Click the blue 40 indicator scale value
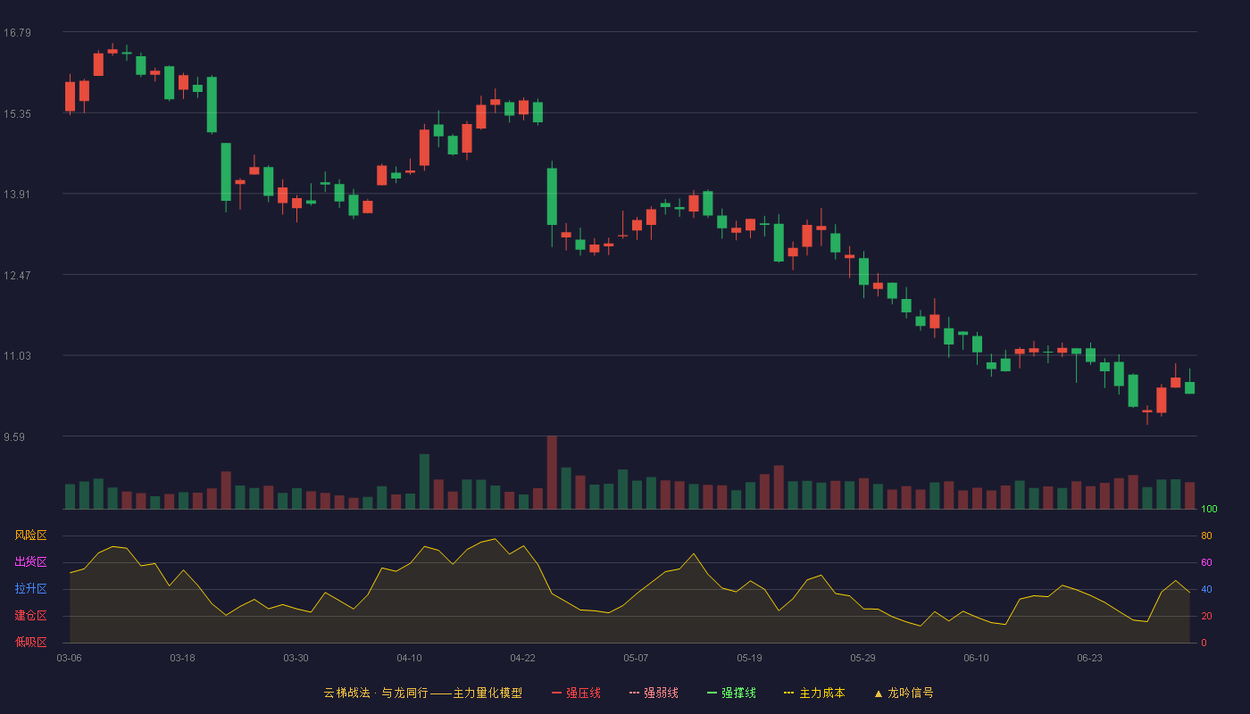The height and width of the screenshot is (714, 1250). point(1206,589)
